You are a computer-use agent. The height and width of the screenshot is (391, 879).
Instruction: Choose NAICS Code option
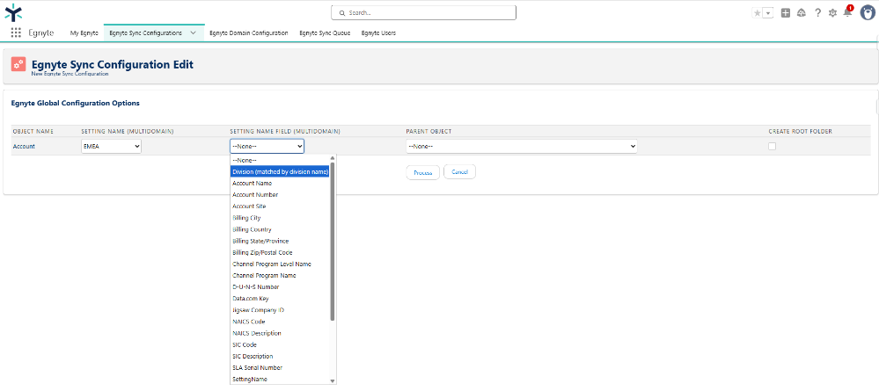coord(281,322)
